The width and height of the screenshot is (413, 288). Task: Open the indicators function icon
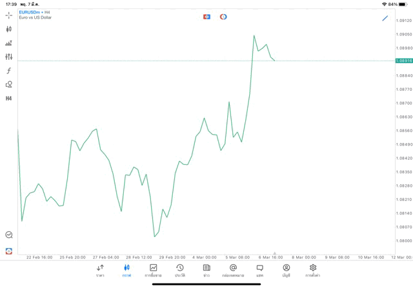coord(8,70)
